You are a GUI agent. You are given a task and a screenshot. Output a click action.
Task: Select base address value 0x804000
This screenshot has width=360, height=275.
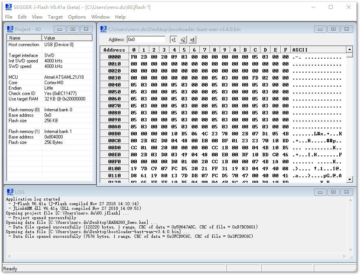pyautogui.click(x=54, y=137)
